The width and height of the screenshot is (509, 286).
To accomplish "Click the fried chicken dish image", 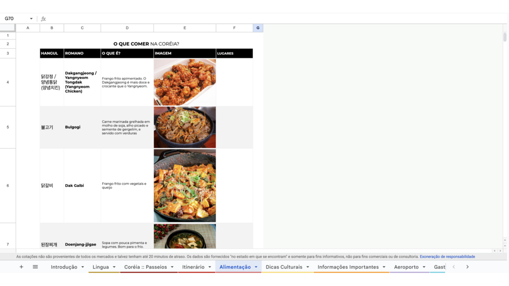I will [185, 82].
